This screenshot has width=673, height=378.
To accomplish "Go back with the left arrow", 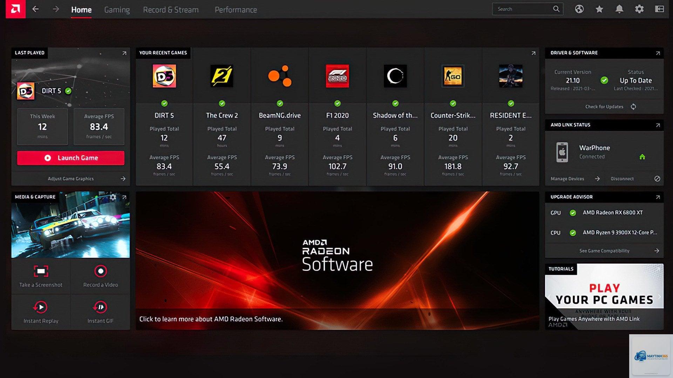I will [x=35, y=9].
